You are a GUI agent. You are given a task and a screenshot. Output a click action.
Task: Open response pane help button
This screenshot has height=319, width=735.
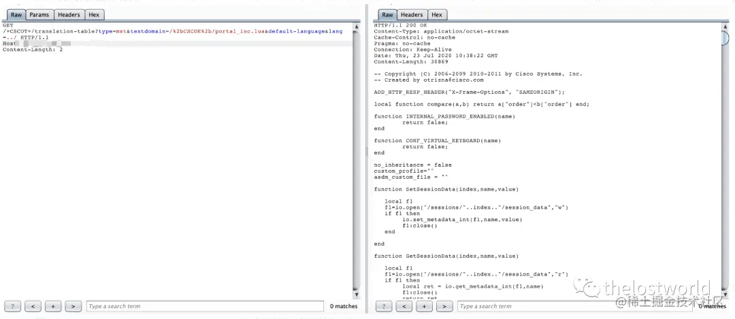384,306
